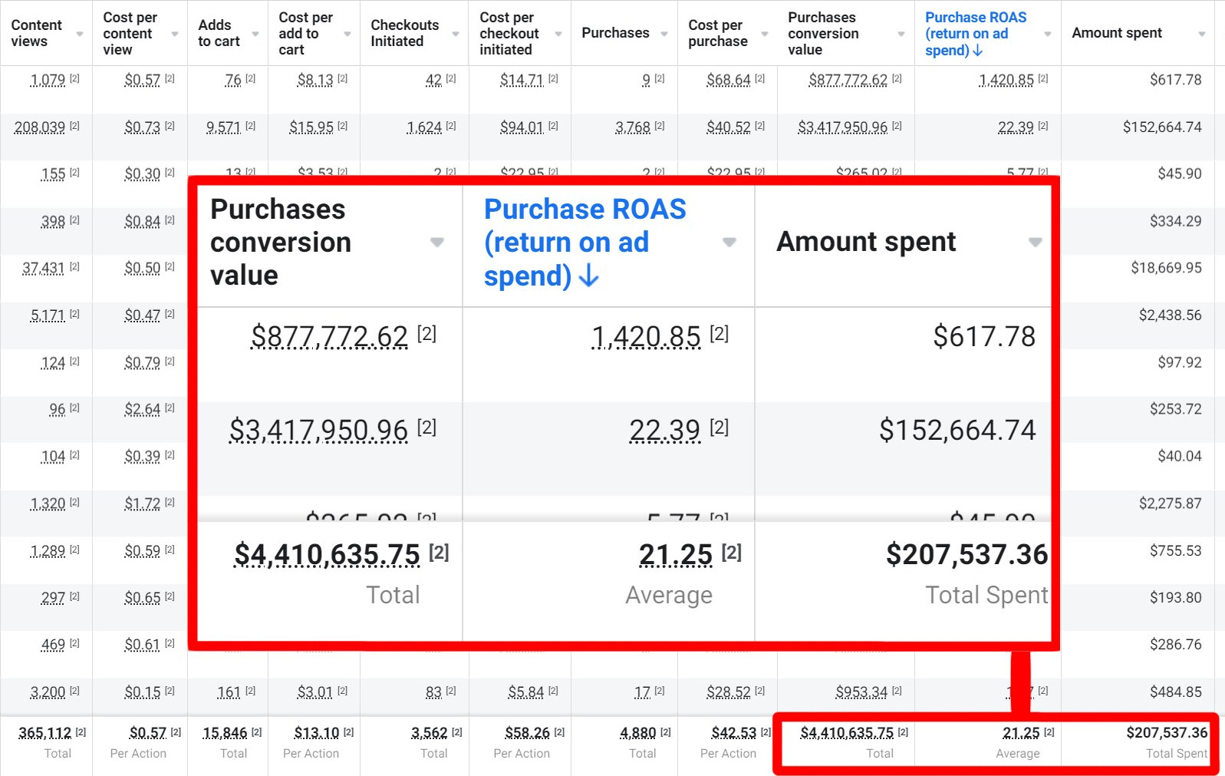Screen dimensions: 1225x776
Task: Click the [2] icon beside $877,772.62 in enlarged inset
Action: [x=426, y=334]
